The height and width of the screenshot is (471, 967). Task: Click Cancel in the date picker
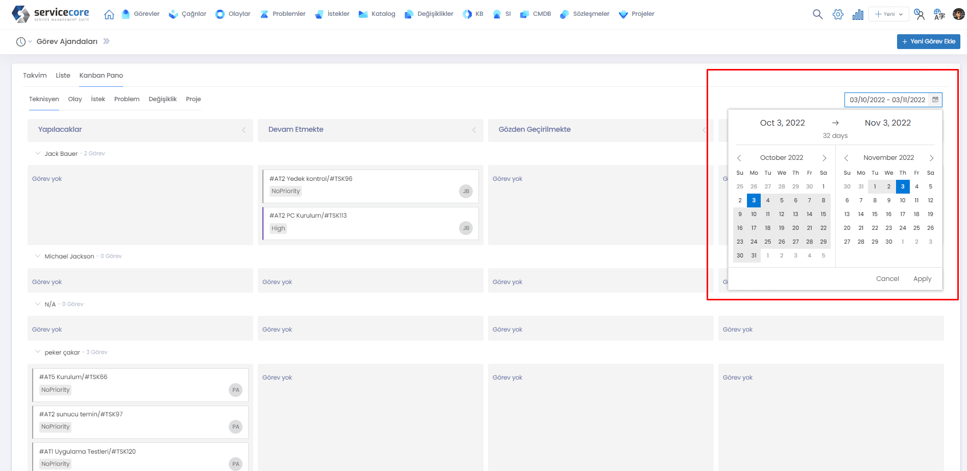click(887, 279)
